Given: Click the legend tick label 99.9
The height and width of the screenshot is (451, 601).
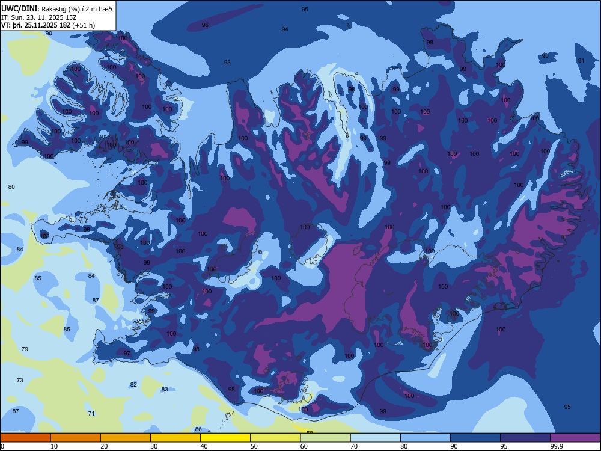Looking at the screenshot, I should pos(556,446).
